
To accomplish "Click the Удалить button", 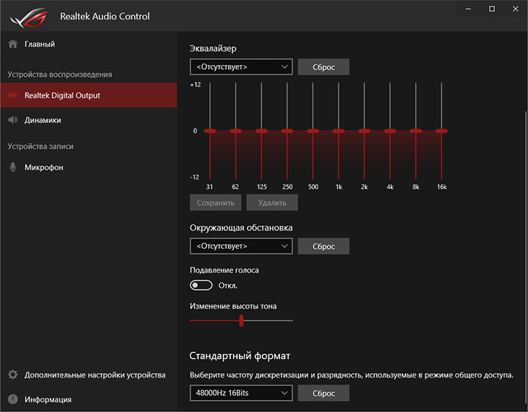I will pos(272,203).
